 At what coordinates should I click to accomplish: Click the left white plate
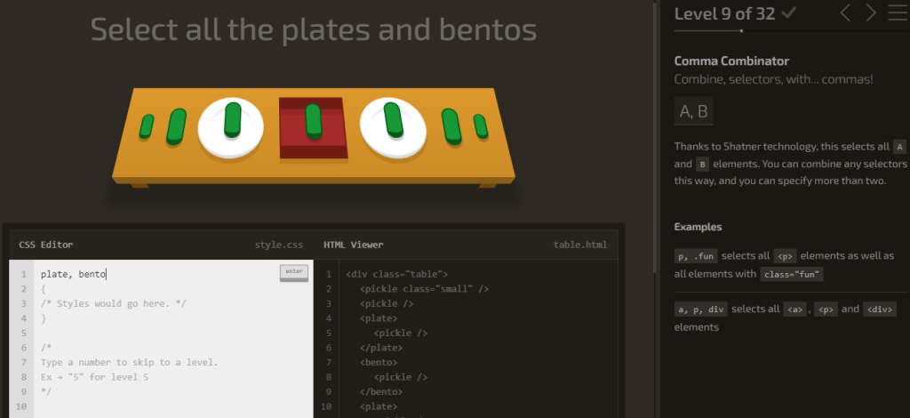click(231, 128)
